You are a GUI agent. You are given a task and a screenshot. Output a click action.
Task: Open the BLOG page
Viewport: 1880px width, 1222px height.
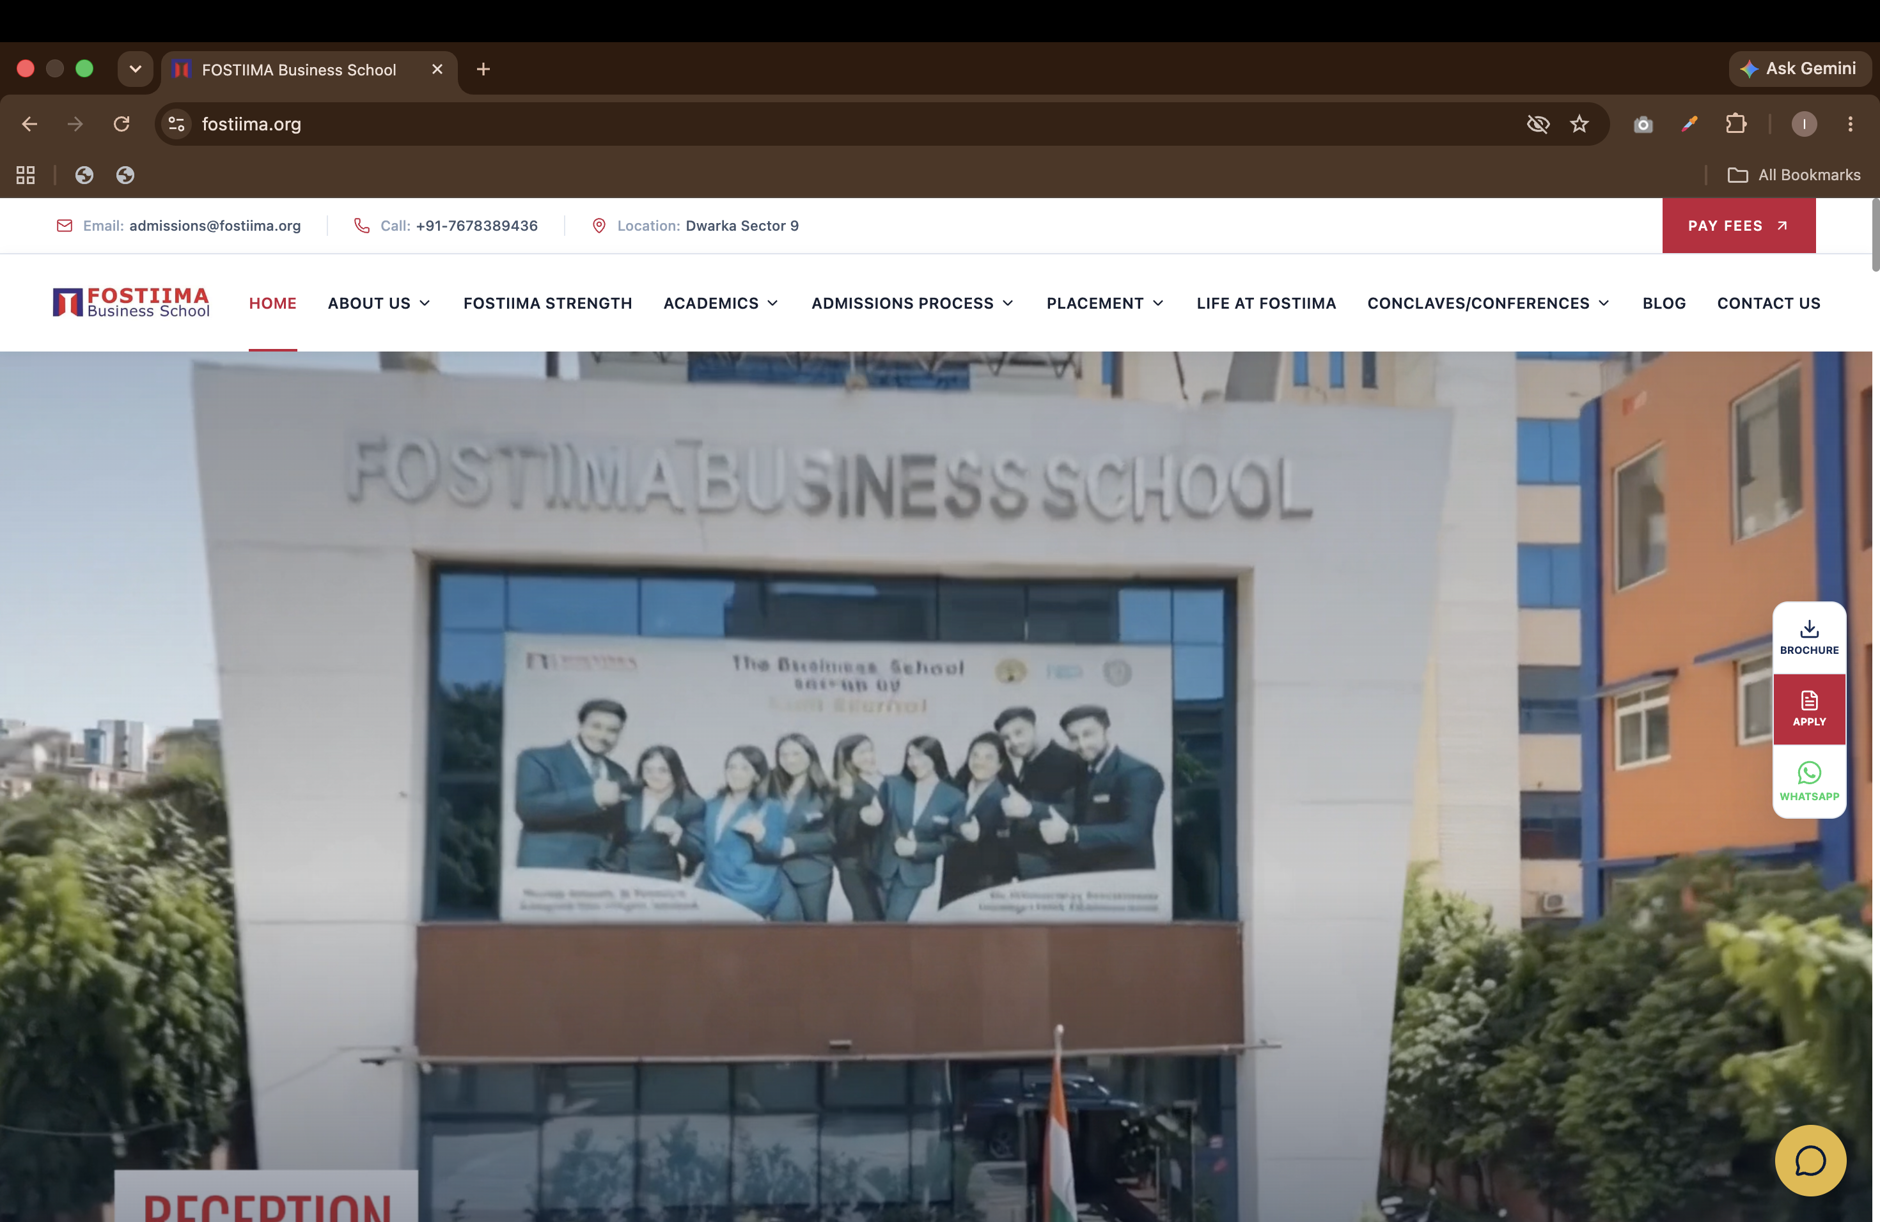click(x=1665, y=303)
